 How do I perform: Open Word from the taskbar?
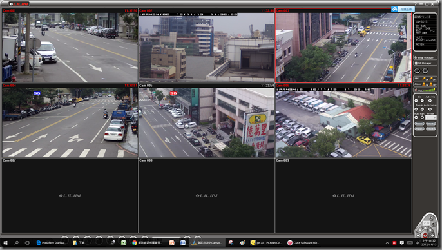(183, 243)
